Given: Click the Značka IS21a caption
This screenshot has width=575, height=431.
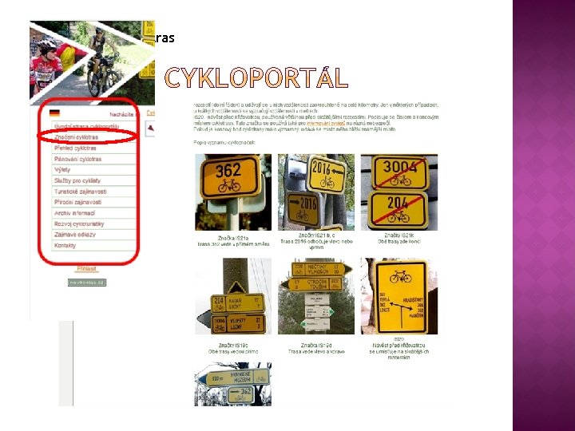Looking at the screenshot, I should point(233,238).
